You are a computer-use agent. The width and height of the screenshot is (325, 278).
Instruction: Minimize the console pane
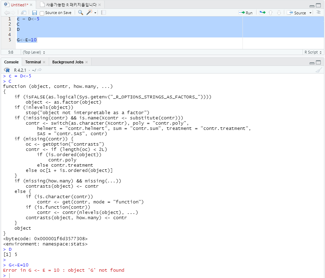[x=312, y=63]
